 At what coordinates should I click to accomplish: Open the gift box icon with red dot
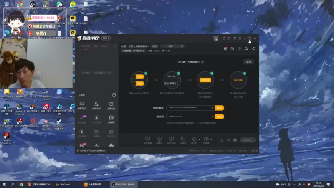tap(225, 48)
